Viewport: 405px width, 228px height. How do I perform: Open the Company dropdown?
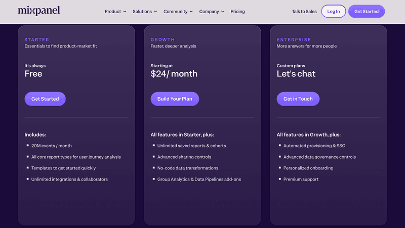[x=212, y=11]
